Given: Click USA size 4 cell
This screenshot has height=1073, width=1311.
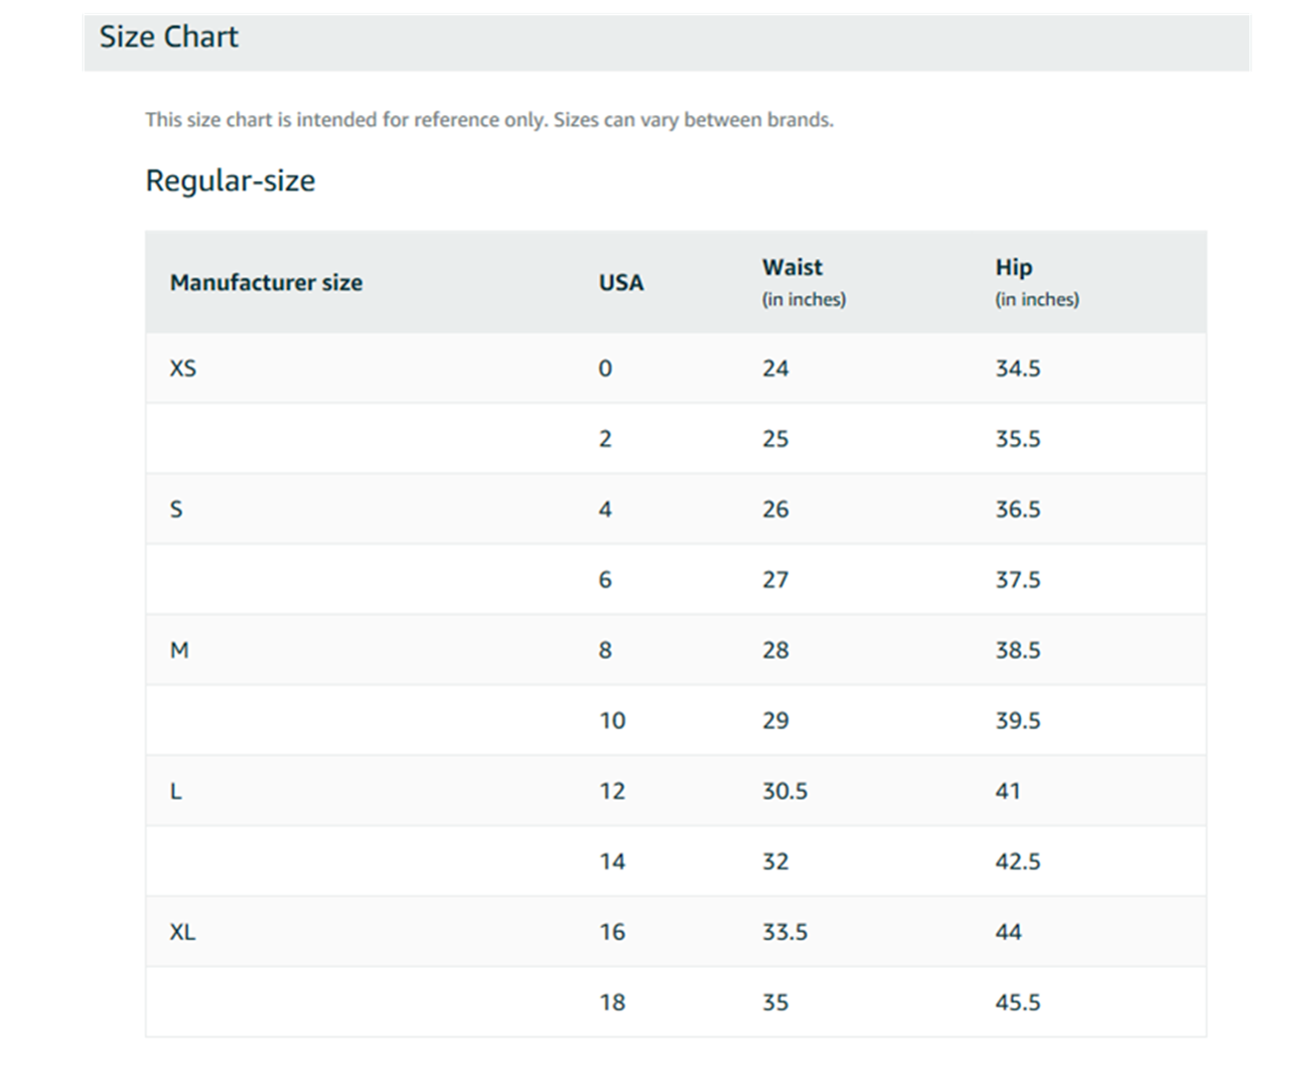Looking at the screenshot, I should tap(605, 510).
